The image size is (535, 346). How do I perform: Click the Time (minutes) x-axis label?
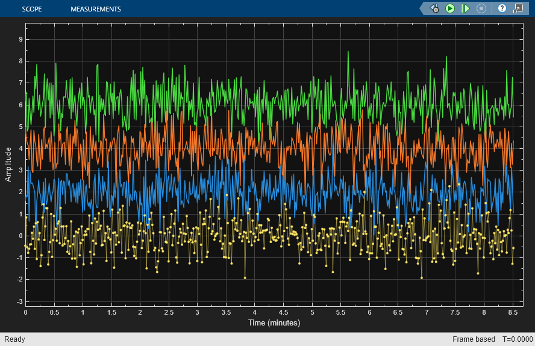click(274, 323)
